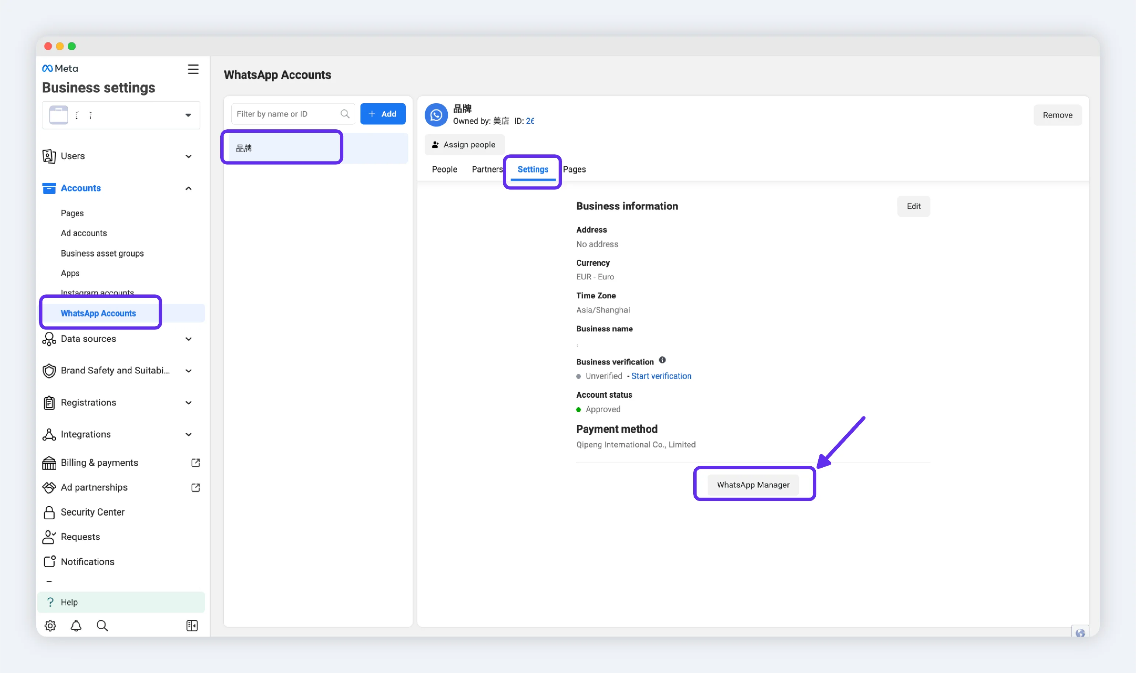Click the Remove button
Viewport: 1136px width, 673px height.
click(1057, 115)
